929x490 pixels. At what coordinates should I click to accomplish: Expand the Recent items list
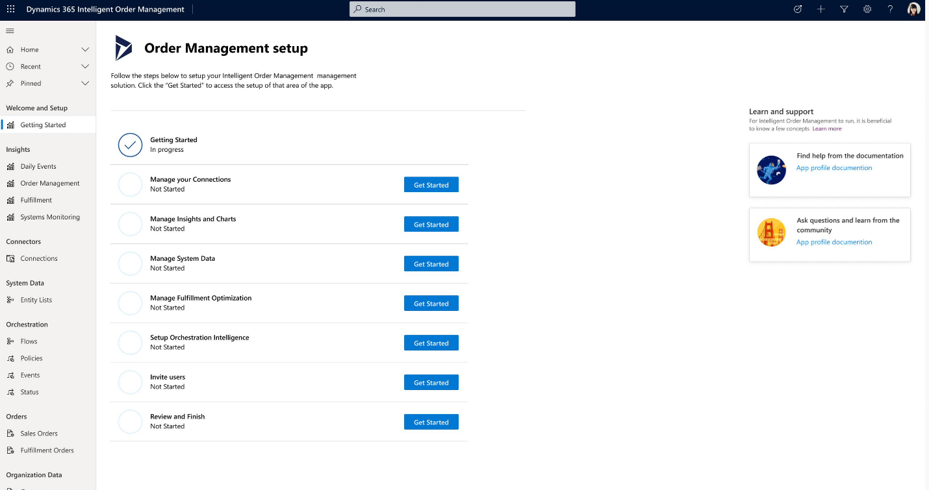pos(84,66)
